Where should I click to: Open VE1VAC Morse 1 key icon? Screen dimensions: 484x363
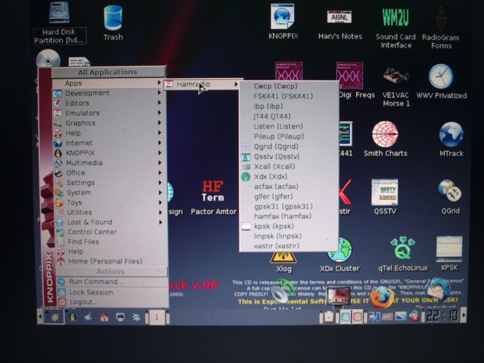point(396,87)
